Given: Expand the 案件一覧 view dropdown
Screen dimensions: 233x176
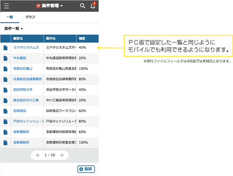Looking at the screenshot, I should (x=22, y=29).
